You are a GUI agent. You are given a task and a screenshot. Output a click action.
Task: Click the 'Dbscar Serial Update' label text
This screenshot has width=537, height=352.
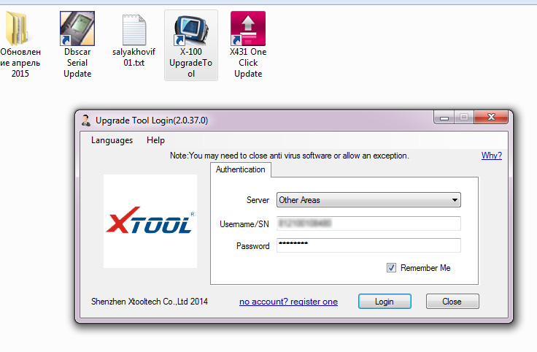tap(77, 63)
